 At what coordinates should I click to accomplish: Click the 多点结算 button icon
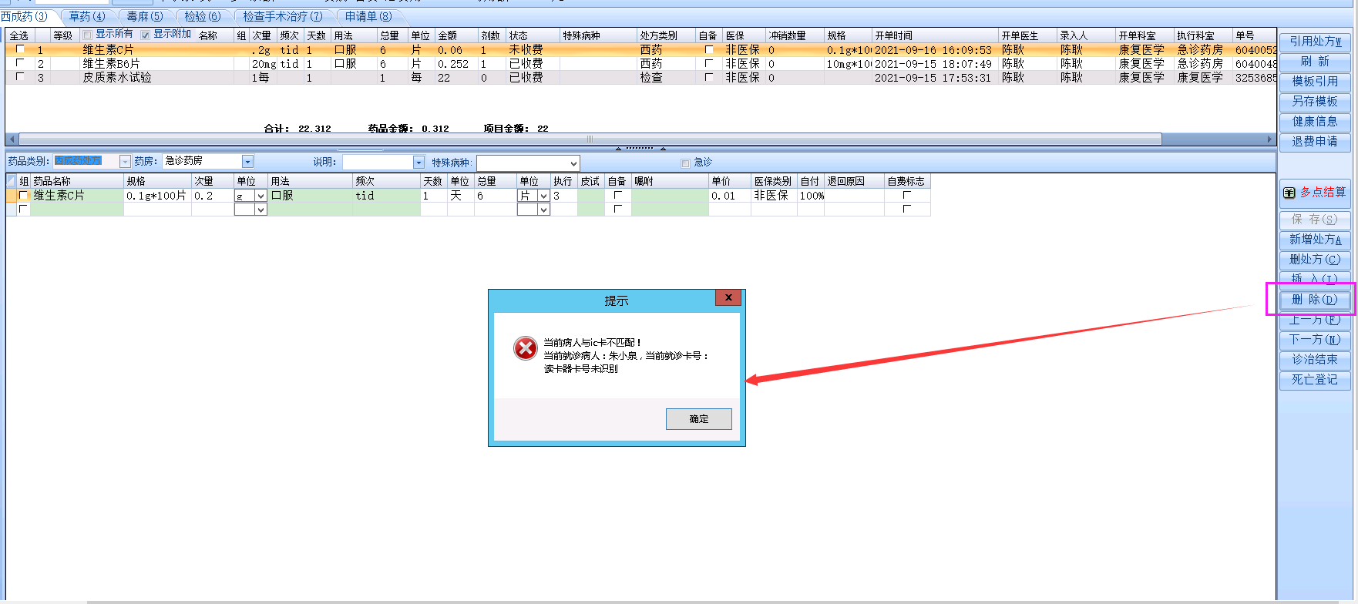1289,193
